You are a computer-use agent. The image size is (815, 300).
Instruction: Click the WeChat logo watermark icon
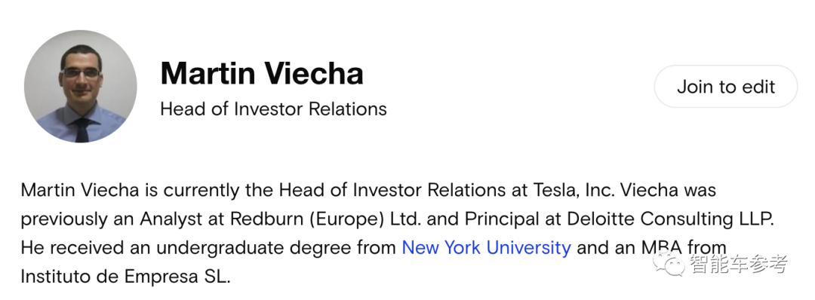pos(669,264)
